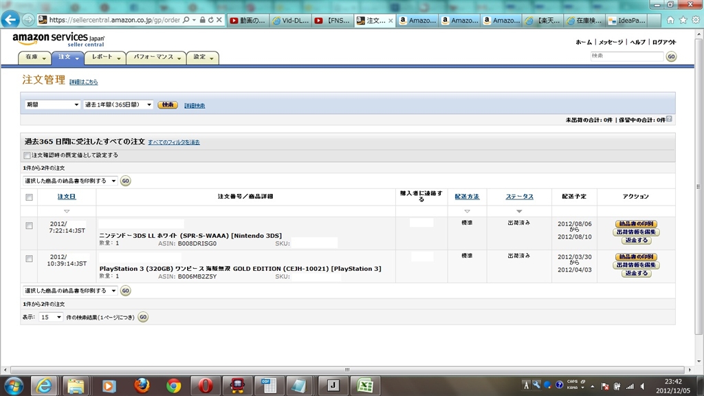The height and width of the screenshot is (396, 704).
Task: Click the stop loading X in address bar
Action: (219, 20)
